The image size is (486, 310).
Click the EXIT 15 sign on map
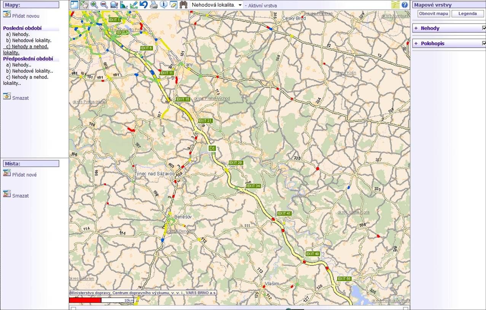tap(183, 99)
